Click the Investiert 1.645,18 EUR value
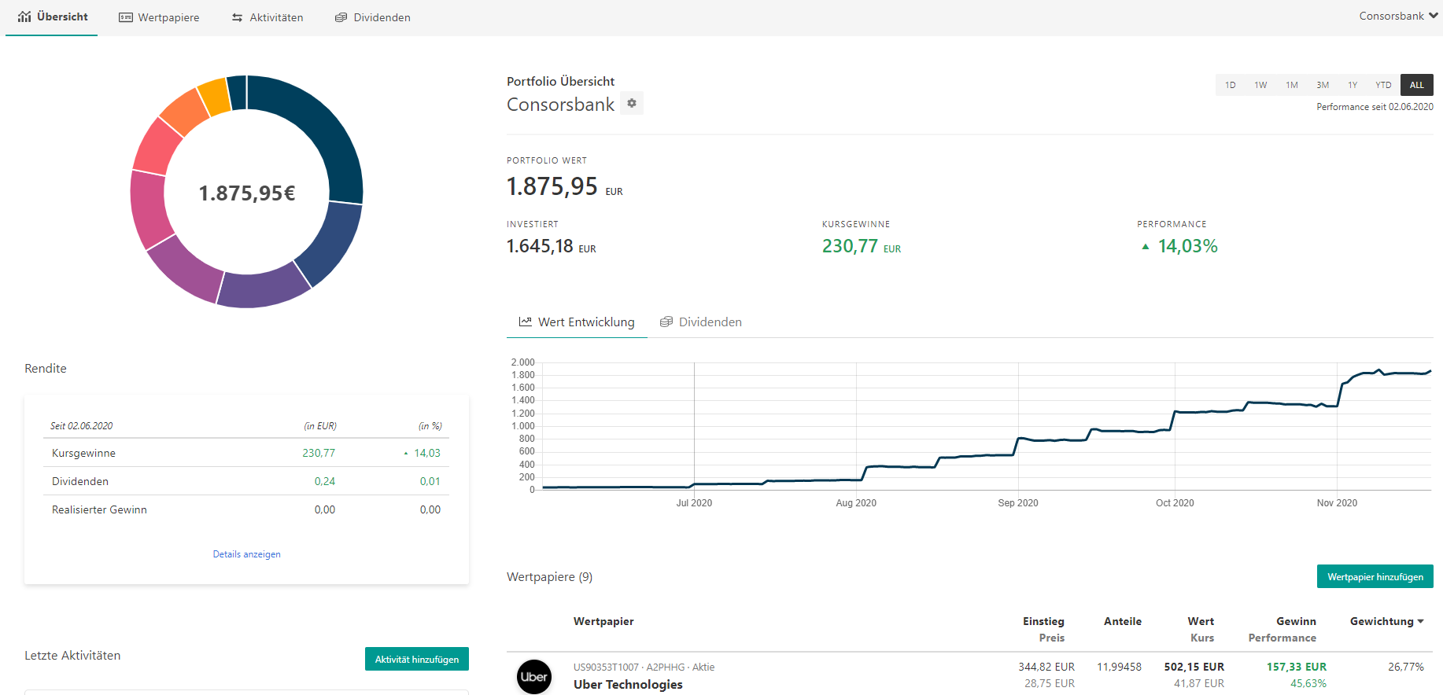 coord(551,246)
